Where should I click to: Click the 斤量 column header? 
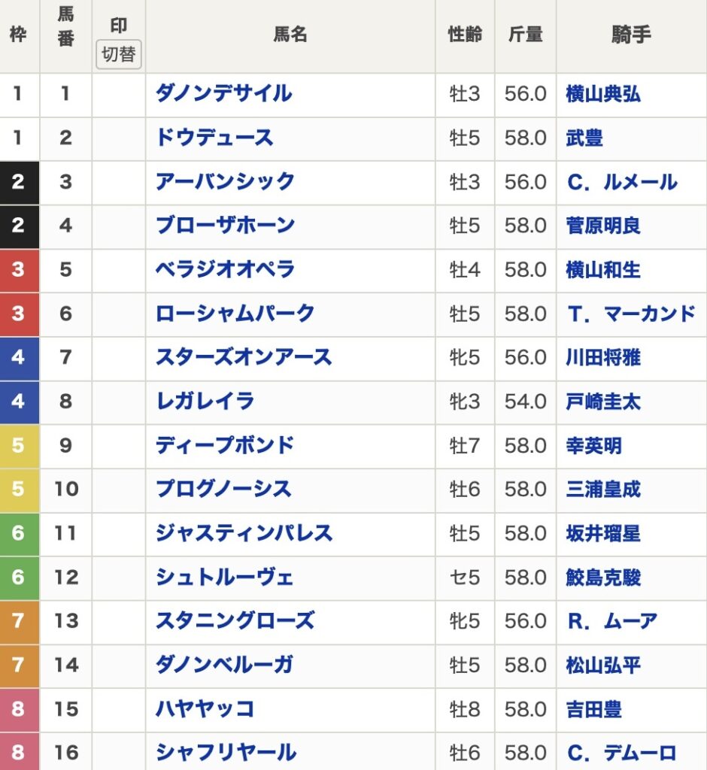tap(525, 35)
